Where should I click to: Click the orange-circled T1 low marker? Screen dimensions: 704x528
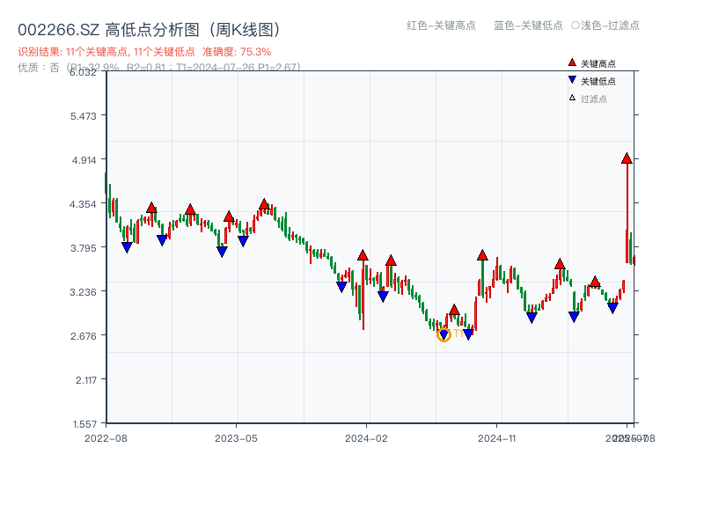pos(444,334)
